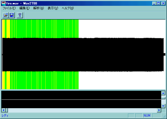Open the ヘルプ(H) menu
167x119 pixels.
tap(68, 8)
